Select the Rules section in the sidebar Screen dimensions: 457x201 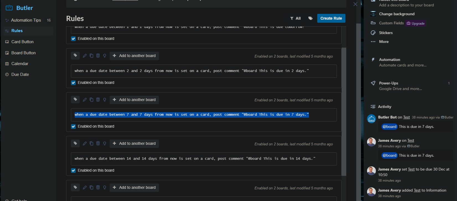click(28, 31)
